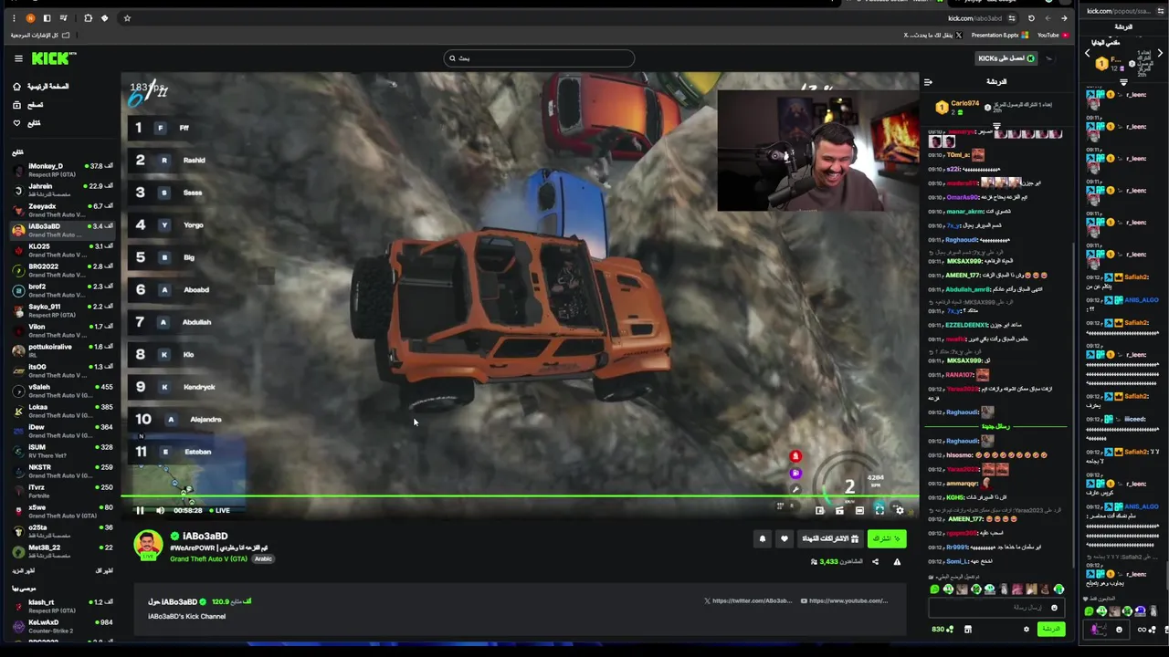Open the player settings gear
Screen dimensions: 1169x657
pyautogui.click(x=900, y=511)
